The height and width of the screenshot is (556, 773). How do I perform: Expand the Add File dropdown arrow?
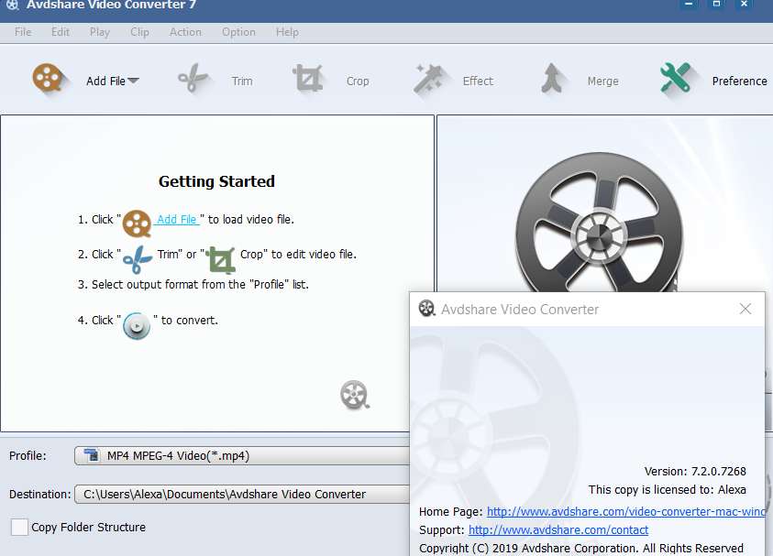point(133,81)
